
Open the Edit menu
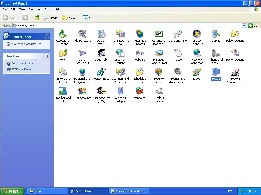(13, 9)
